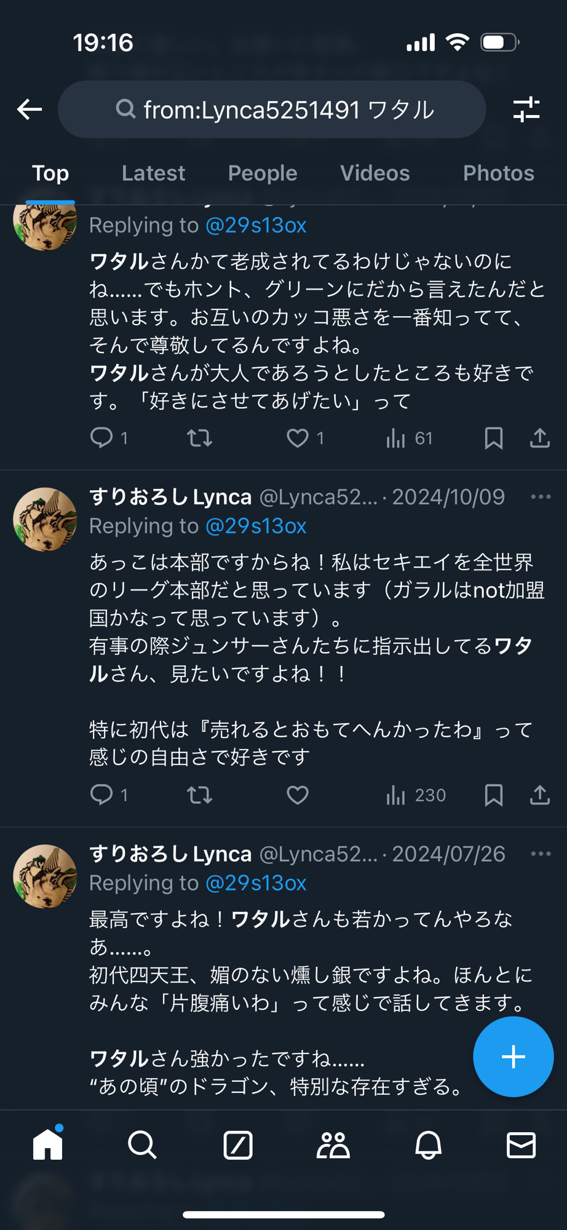Open more options on the 2024/07/26 post
Image resolution: width=567 pixels, height=1230 pixels.
pos(541,854)
